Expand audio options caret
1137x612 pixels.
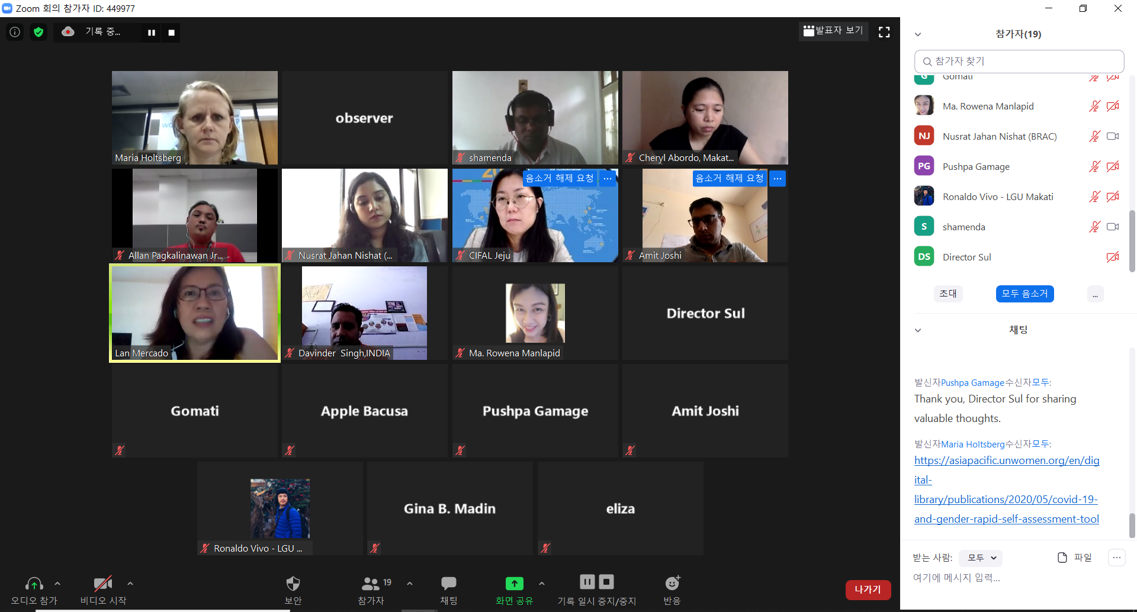(x=57, y=584)
